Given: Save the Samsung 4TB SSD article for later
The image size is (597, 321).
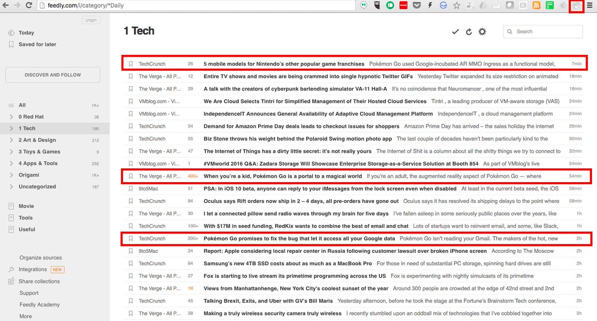Looking at the screenshot, I should (131, 263).
